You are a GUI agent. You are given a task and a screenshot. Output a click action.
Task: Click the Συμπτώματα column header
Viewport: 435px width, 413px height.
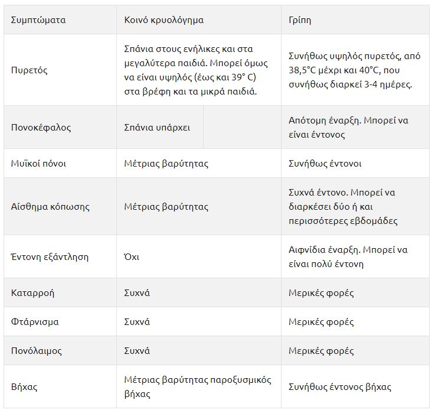pyautogui.click(x=38, y=20)
